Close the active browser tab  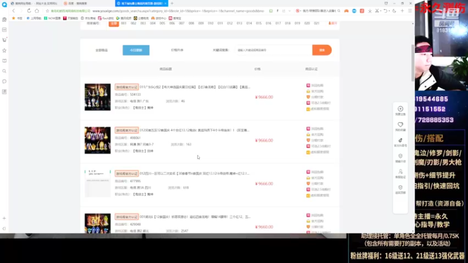click(x=165, y=4)
